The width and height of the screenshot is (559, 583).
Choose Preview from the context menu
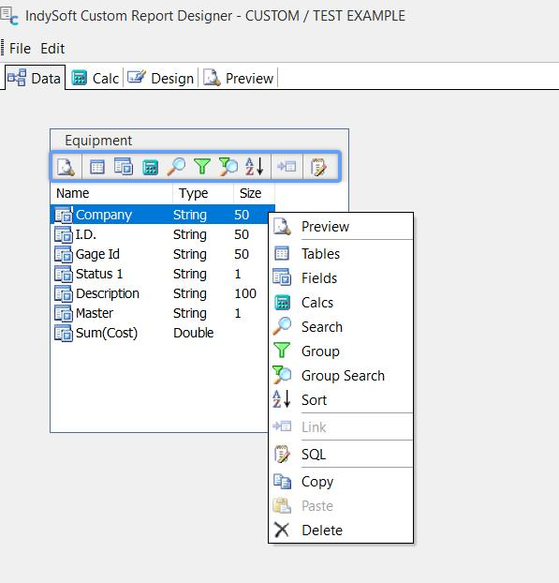[x=341, y=227]
